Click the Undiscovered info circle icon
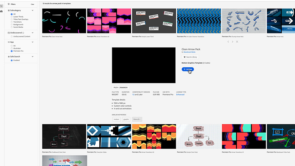The height and width of the screenshot is (166, 295). pos(23,33)
